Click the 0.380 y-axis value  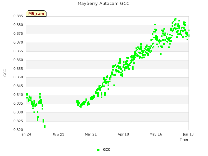point(18,25)
